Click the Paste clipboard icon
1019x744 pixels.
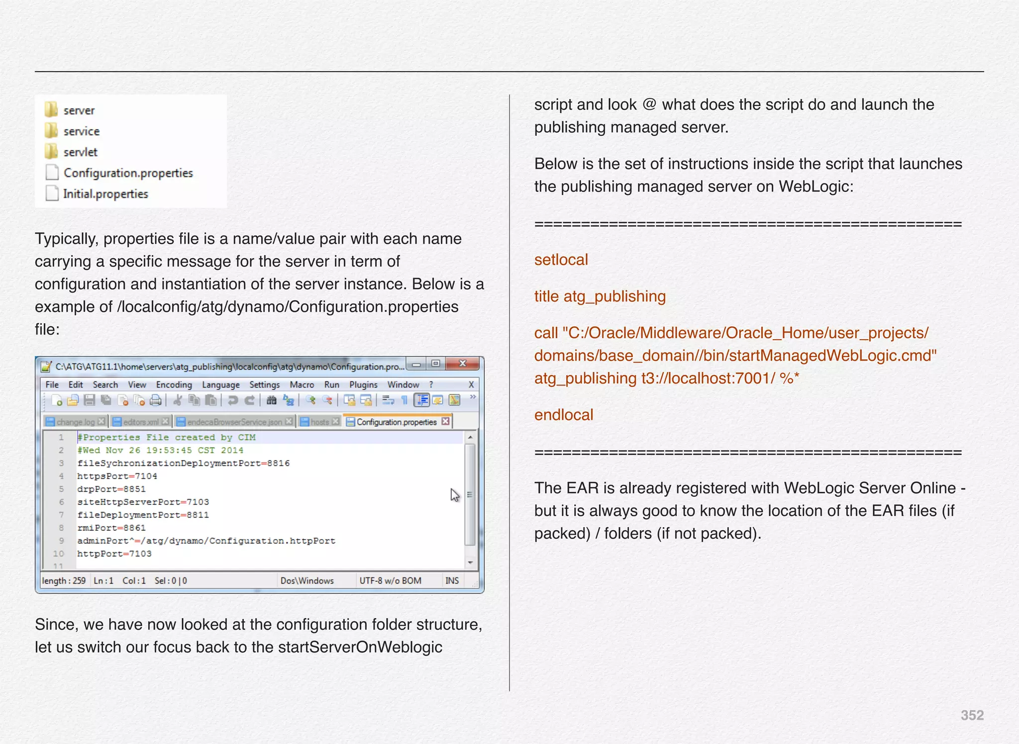pos(211,400)
